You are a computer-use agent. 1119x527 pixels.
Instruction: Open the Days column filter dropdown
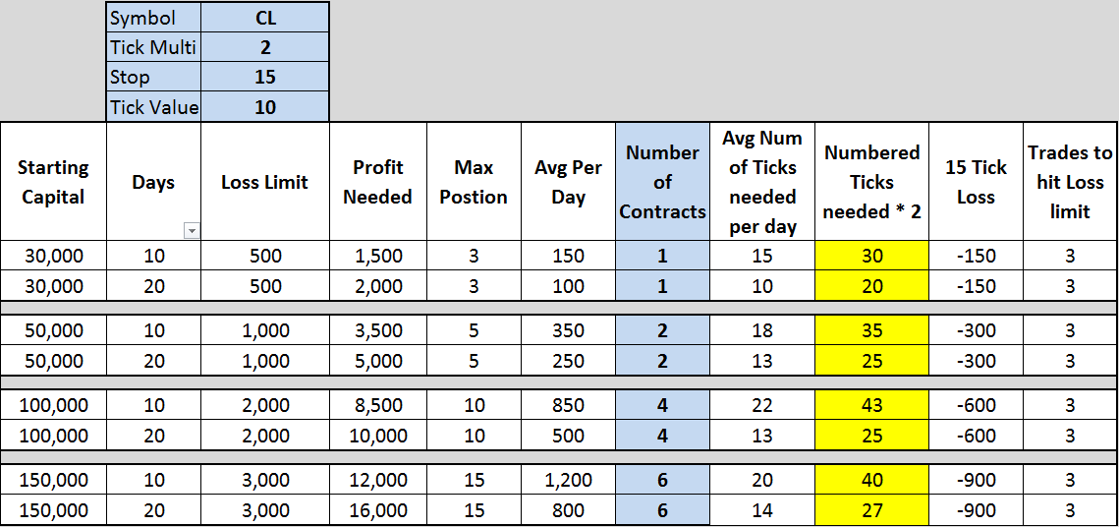click(192, 230)
